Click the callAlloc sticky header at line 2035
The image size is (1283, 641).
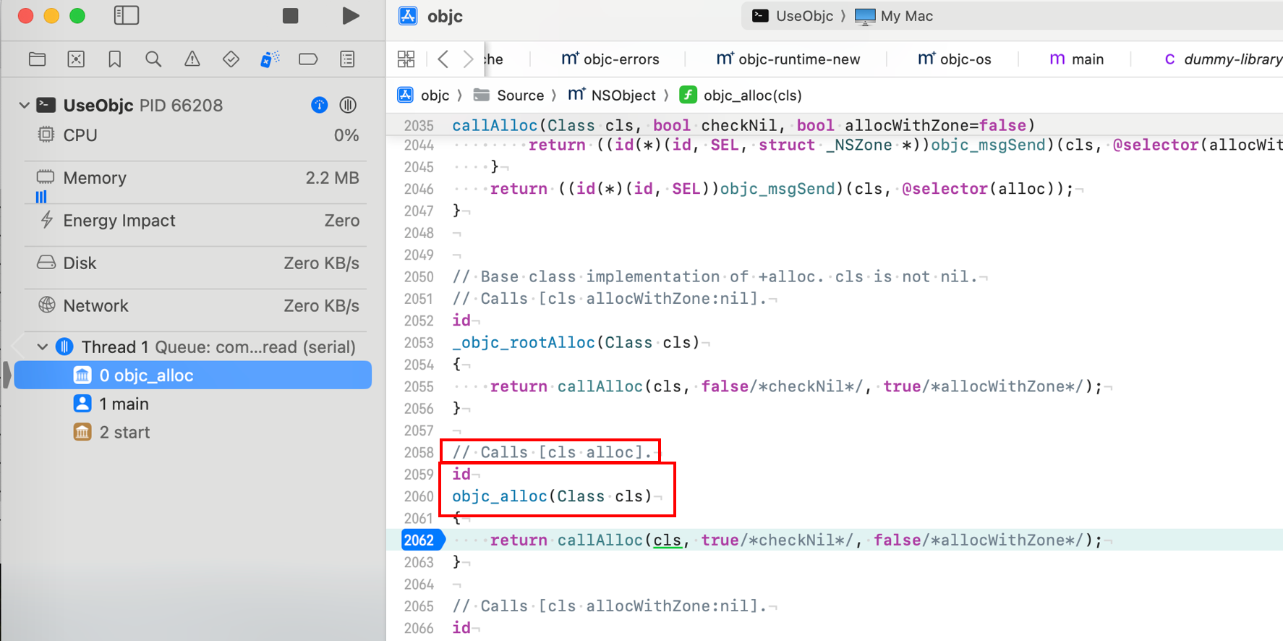tap(743, 125)
